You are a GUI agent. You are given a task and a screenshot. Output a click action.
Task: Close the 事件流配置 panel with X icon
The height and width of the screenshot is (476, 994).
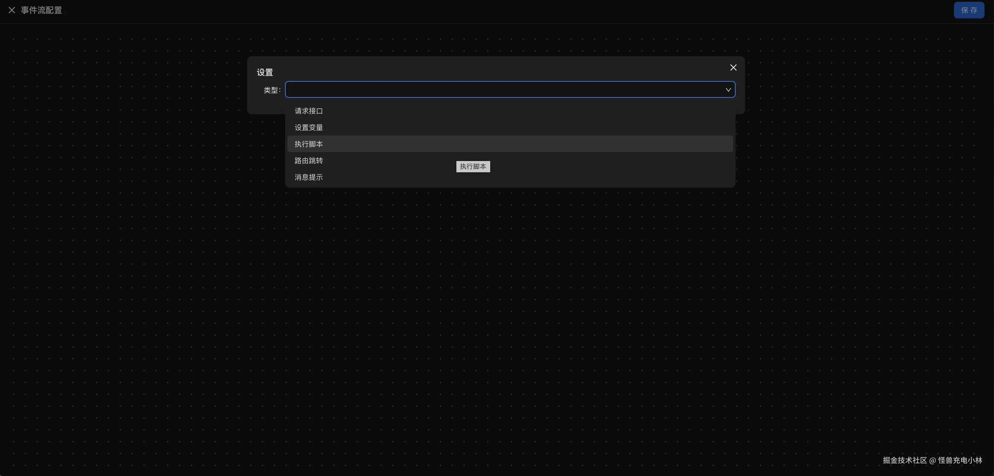point(12,10)
